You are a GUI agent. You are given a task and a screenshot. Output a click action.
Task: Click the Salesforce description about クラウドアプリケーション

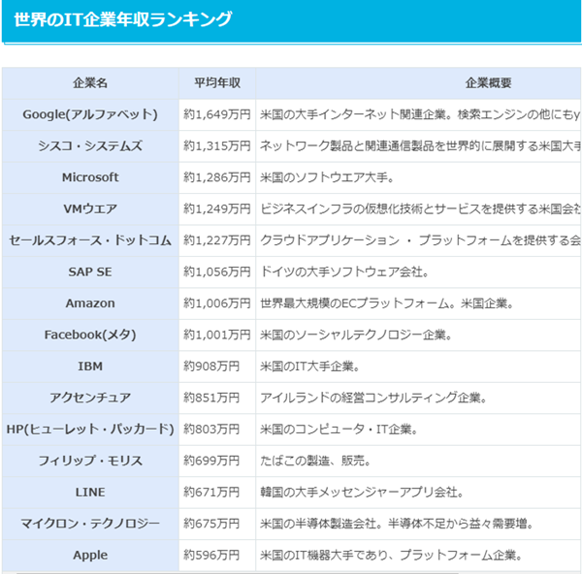tap(420, 240)
